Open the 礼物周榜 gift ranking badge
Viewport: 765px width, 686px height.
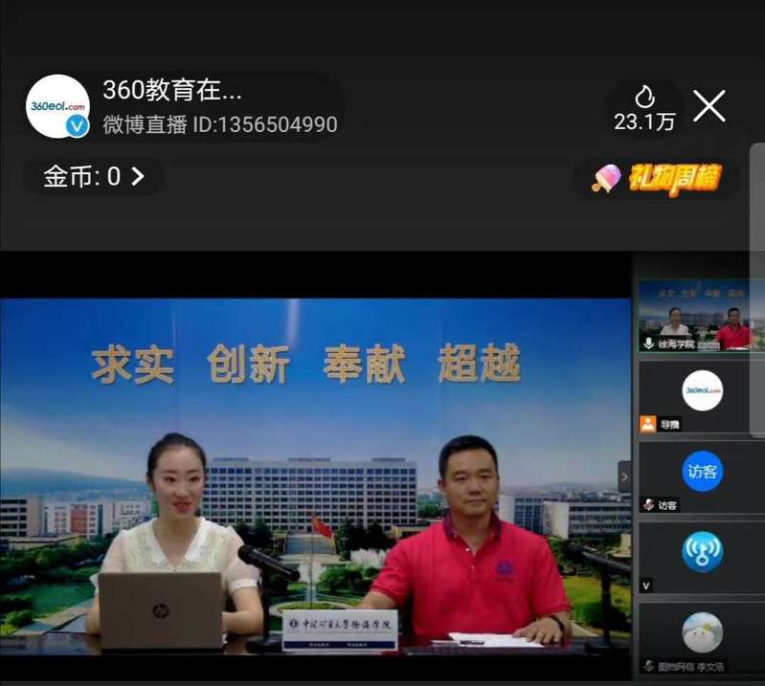pos(657,178)
